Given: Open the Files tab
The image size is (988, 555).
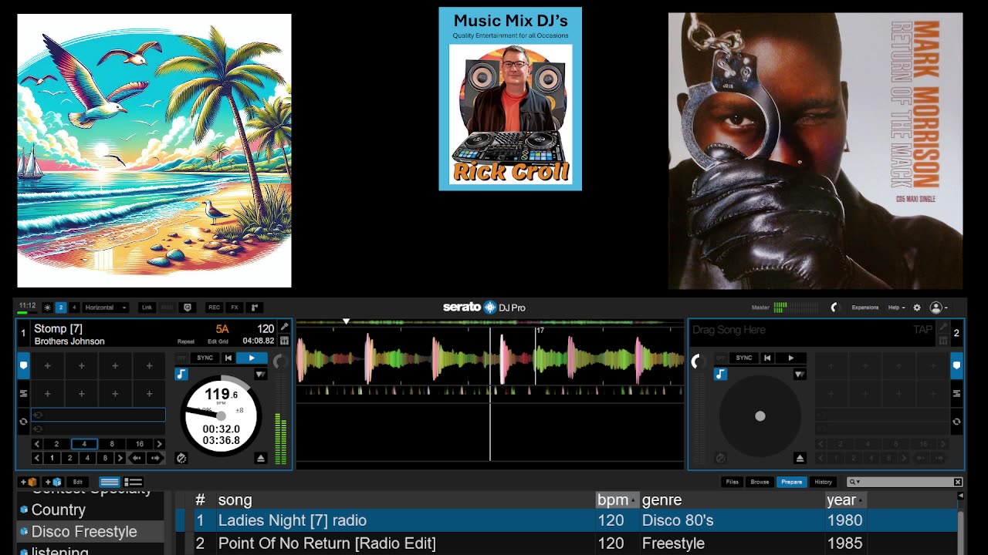Looking at the screenshot, I should tap(733, 482).
